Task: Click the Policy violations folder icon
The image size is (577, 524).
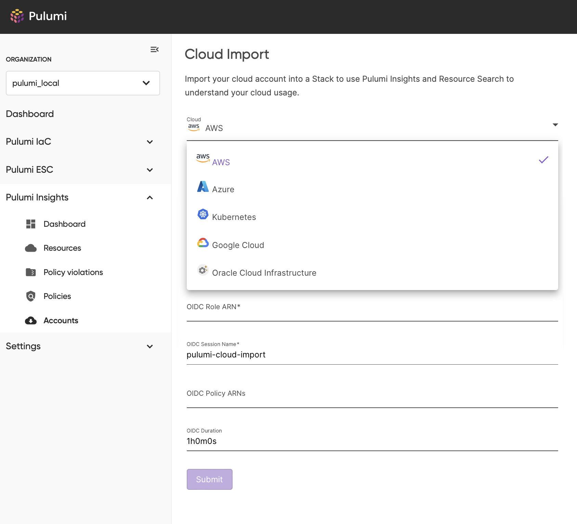Action: [31, 272]
